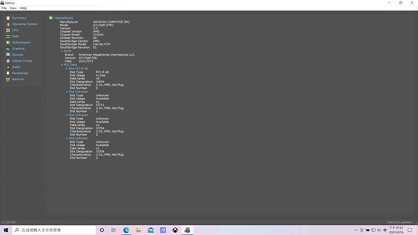
Task: Click the taskbar search box
Action: [54, 230]
